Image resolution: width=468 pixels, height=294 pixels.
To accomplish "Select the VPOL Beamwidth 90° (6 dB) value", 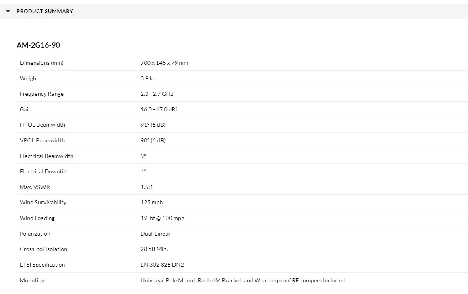I will coord(153,140).
